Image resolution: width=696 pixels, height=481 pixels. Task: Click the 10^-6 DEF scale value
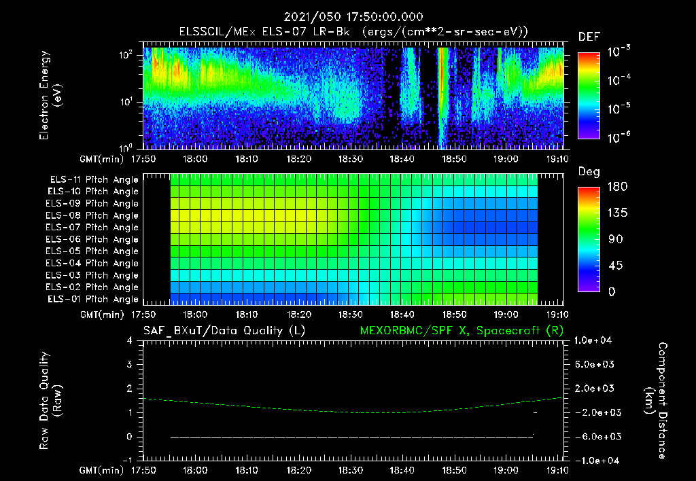pyautogui.click(x=619, y=137)
